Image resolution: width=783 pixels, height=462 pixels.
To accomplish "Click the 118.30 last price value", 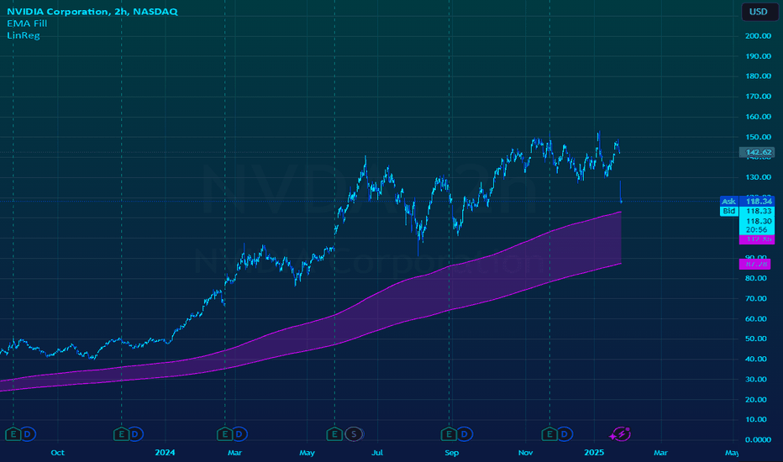I will pyautogui.click(x=758, y=221).
